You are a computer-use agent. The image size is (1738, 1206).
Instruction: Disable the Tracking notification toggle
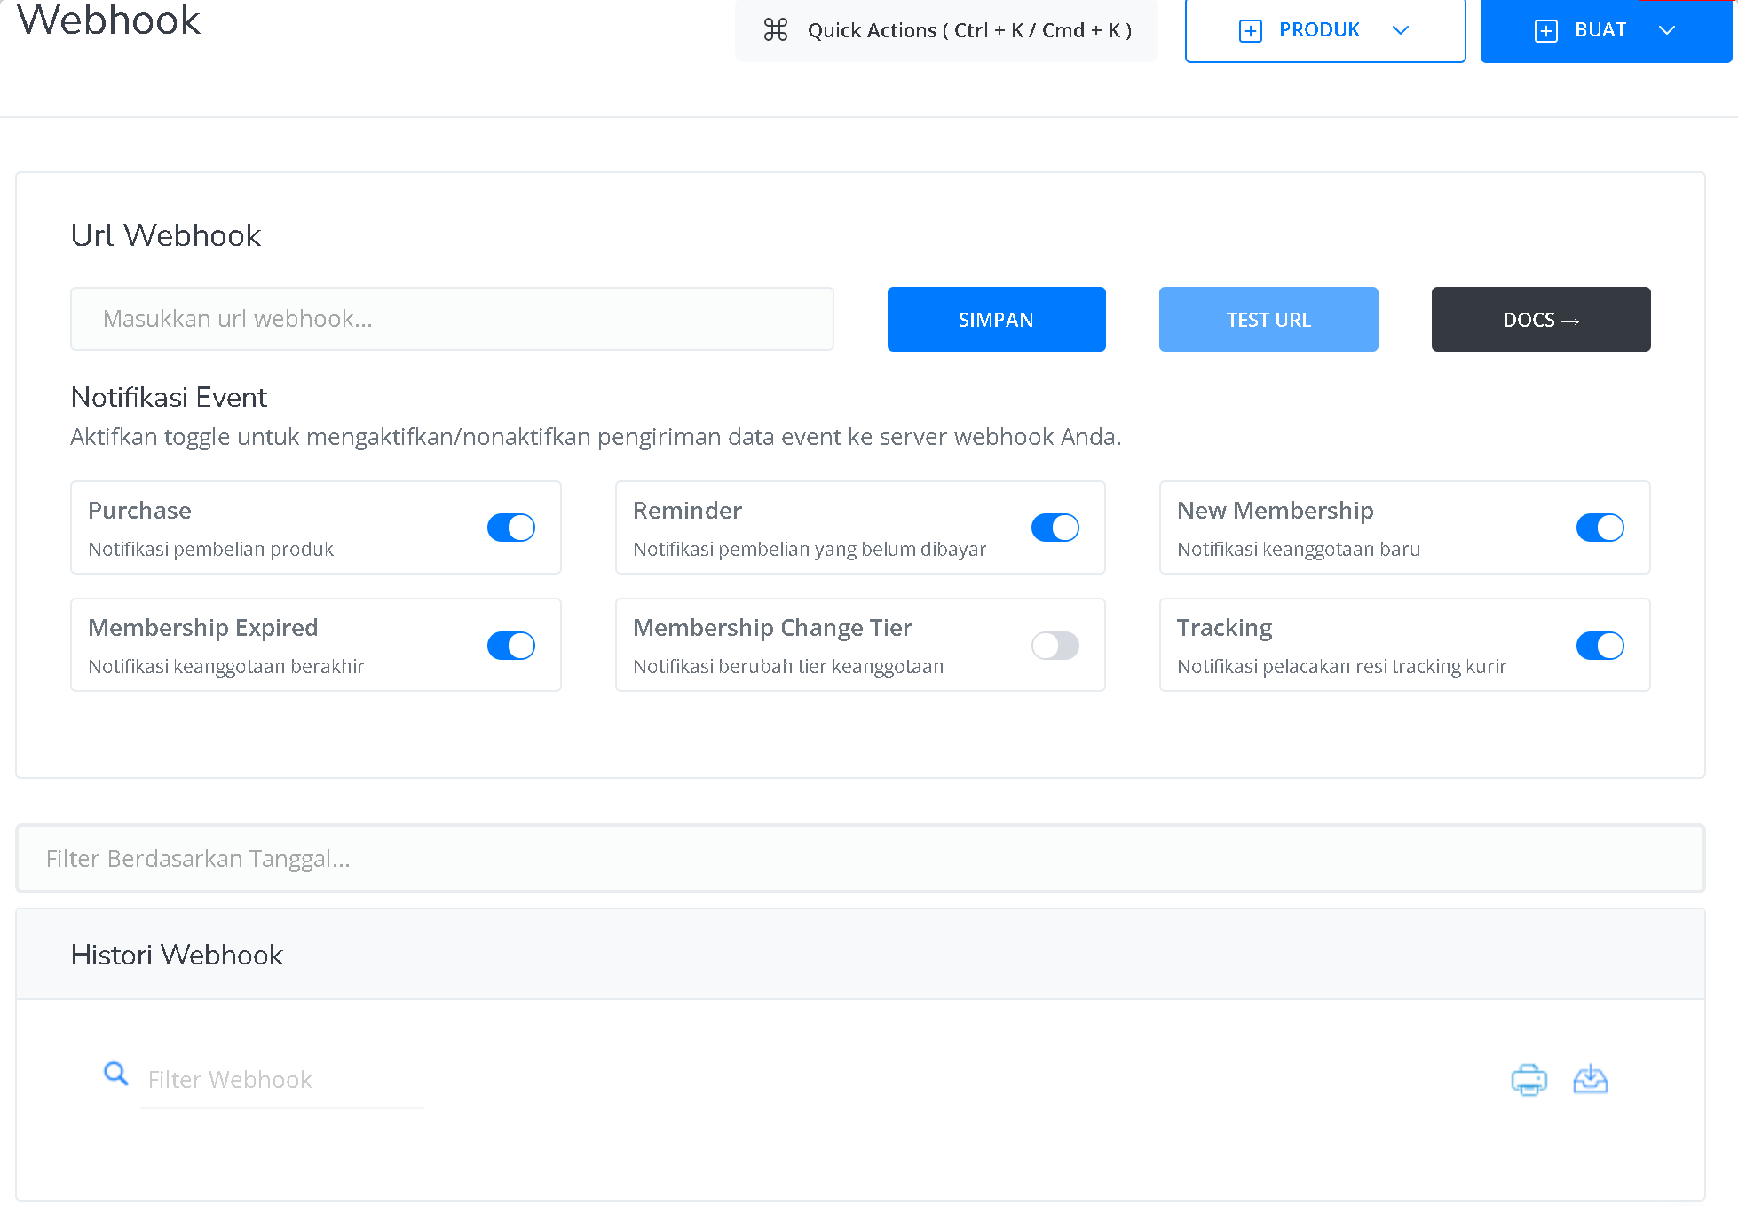click(x=1600, y=646)
